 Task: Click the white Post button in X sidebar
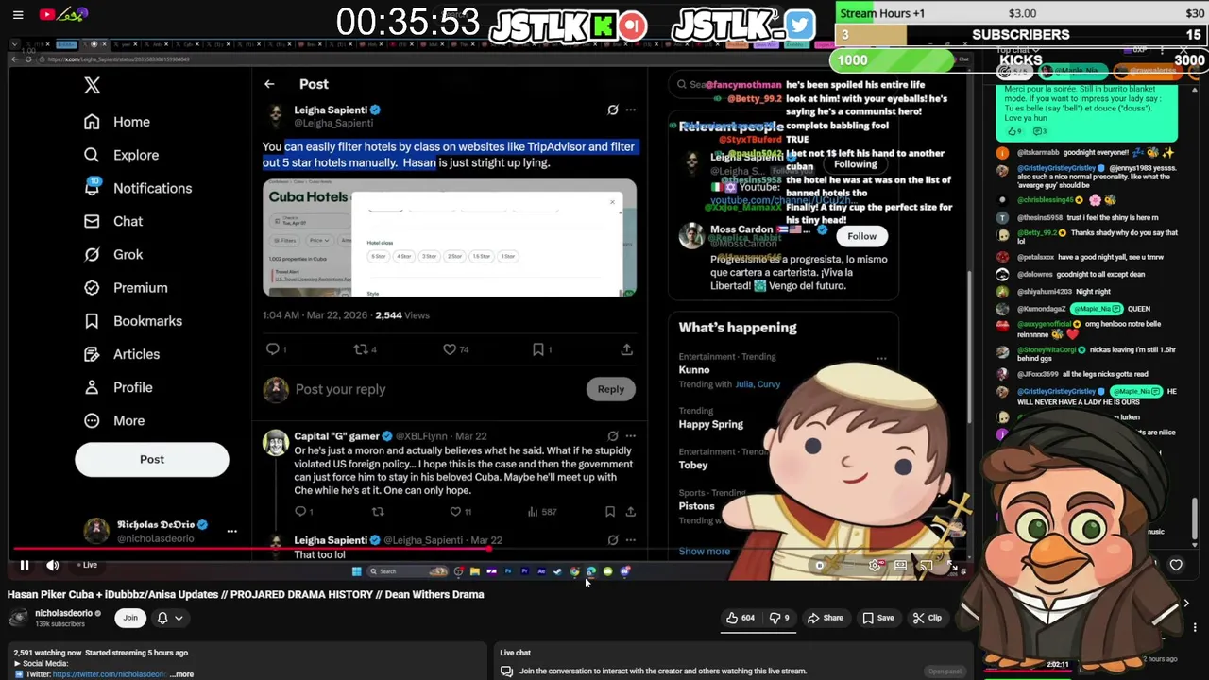point(152,459)
